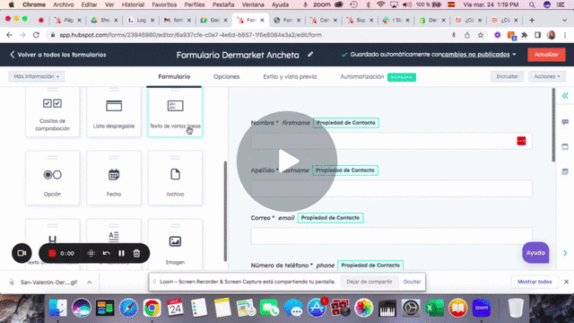Screen dimensions: 574x323
Task: Open Chrome from the Dock
Action: (152, 308)
